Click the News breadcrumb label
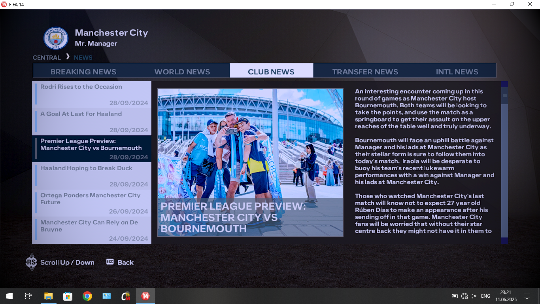The height and width of the screenshot is (304, 540). tap(83, 57)
